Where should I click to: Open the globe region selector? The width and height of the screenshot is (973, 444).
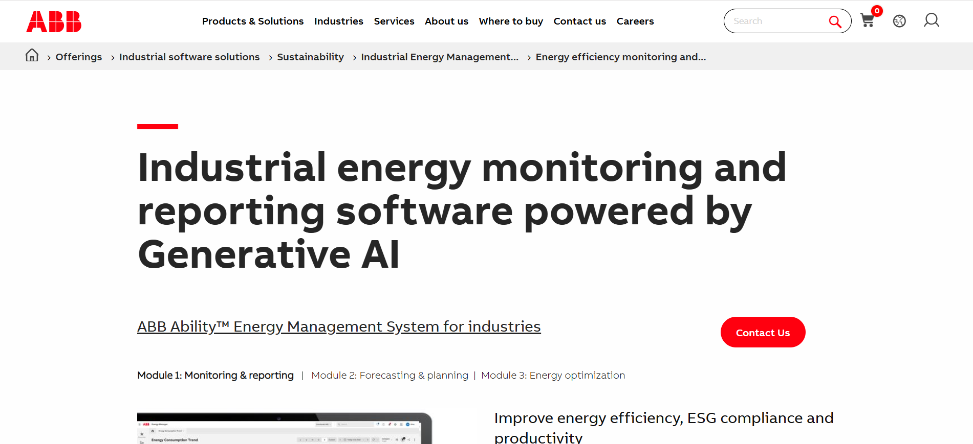click(899, 21)
